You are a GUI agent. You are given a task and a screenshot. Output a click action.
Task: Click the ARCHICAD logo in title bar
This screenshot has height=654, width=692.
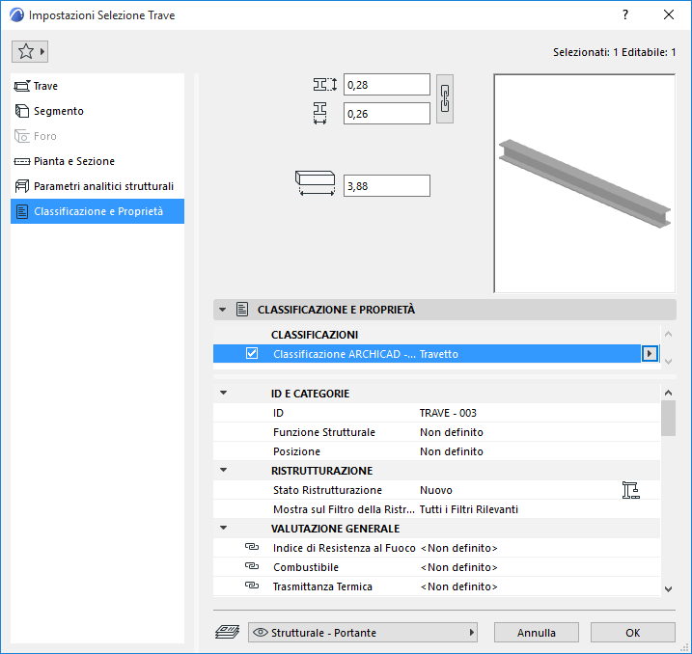16,15
